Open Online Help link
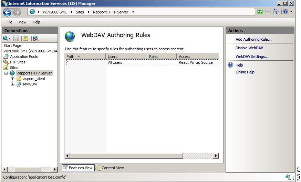The image size is (301, 182). click(x=245, y=72)
